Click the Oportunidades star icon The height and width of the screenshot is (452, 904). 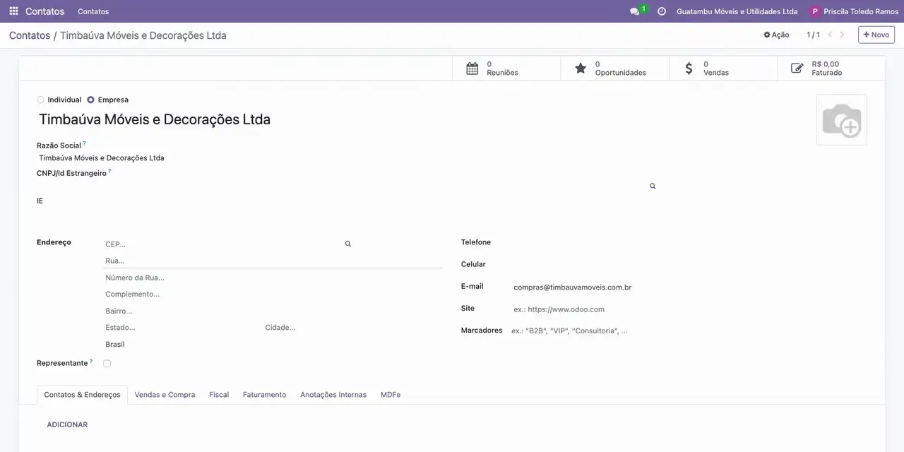[581, 69]
